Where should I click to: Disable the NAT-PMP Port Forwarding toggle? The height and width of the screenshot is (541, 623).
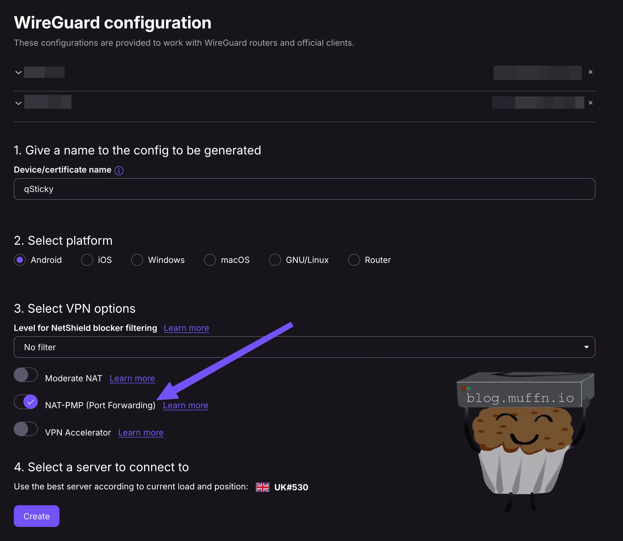coord(26,402)
